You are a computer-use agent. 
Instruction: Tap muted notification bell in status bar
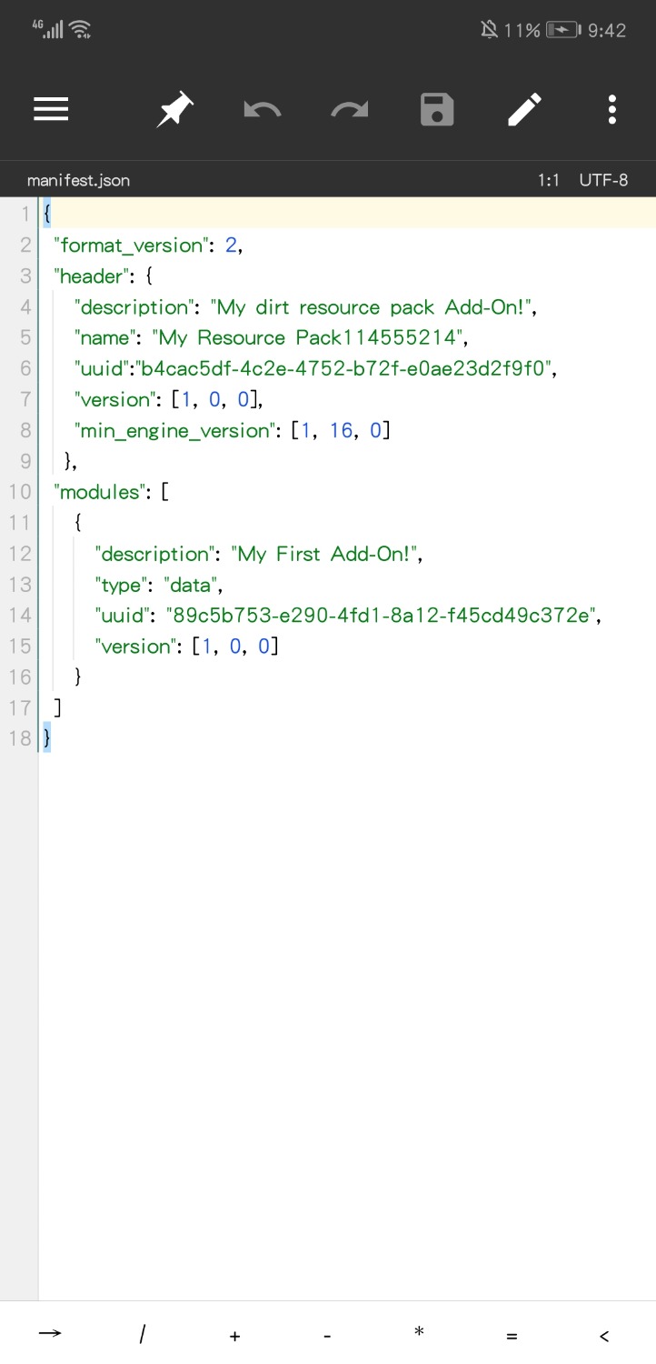point(489,30)
